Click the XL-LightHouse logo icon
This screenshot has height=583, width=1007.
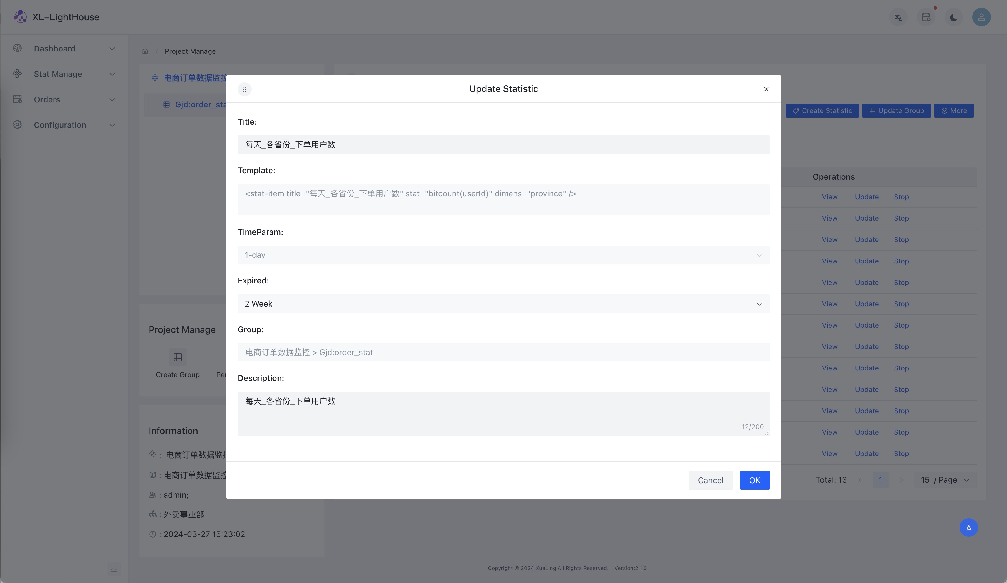[x=20, y=17]
